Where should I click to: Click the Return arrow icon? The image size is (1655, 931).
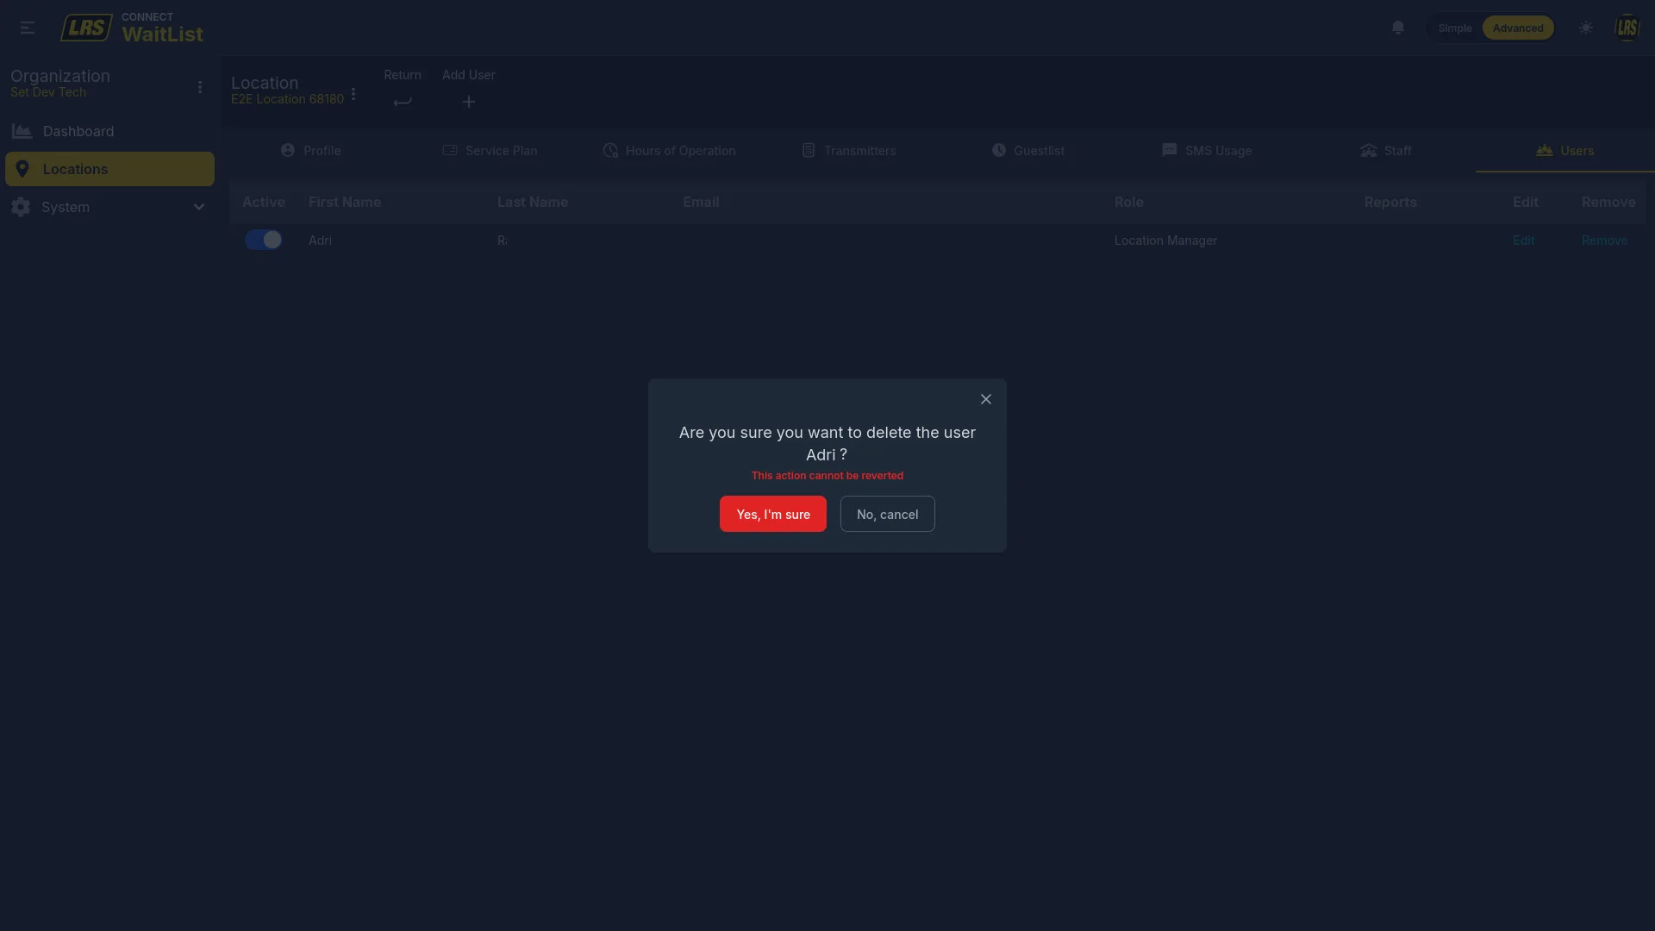403,102
